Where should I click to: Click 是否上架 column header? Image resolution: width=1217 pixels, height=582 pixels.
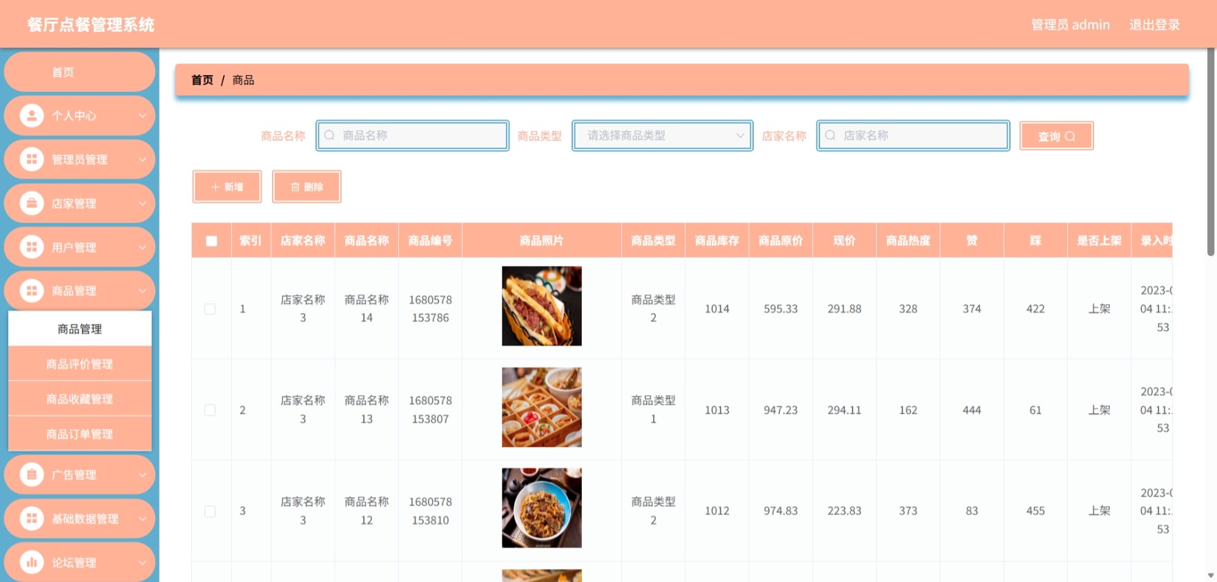pos(1099,241)
